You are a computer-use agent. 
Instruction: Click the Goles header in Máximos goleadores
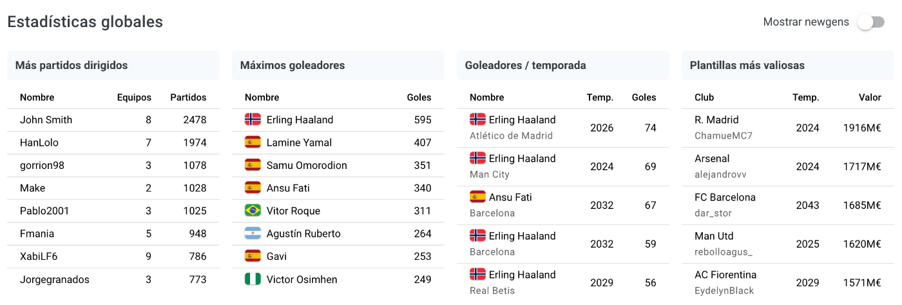coord(419,97)
